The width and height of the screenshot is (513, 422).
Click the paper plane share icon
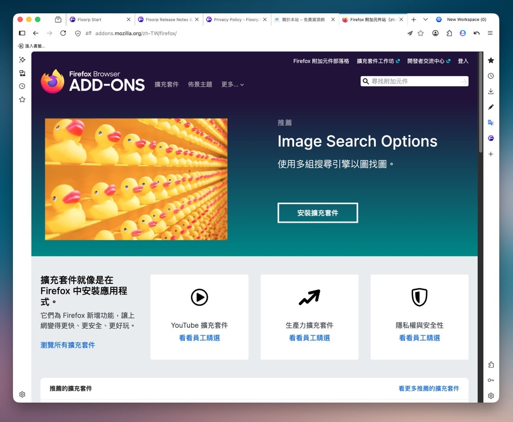click(x=410, y=33)
